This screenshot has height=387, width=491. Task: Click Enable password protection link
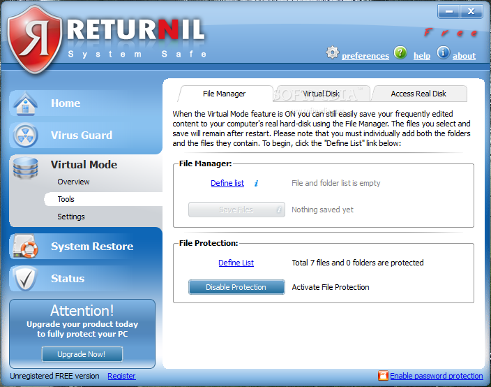(x=436, y=376)
